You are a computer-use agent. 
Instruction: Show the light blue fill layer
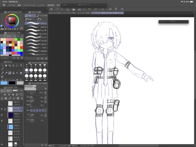[2, 127]
